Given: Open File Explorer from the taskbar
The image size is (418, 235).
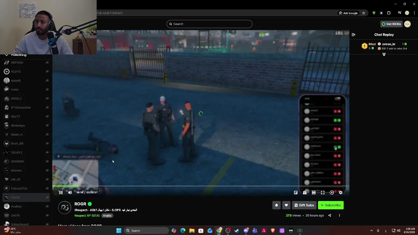Looking at the screenshot, I should coord(192,231).
